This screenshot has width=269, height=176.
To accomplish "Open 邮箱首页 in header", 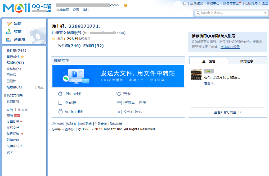I will pos(63,10).
